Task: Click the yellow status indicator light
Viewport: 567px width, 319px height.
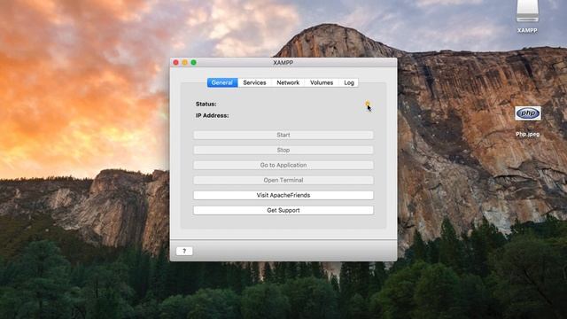Action: click(368, 104)
